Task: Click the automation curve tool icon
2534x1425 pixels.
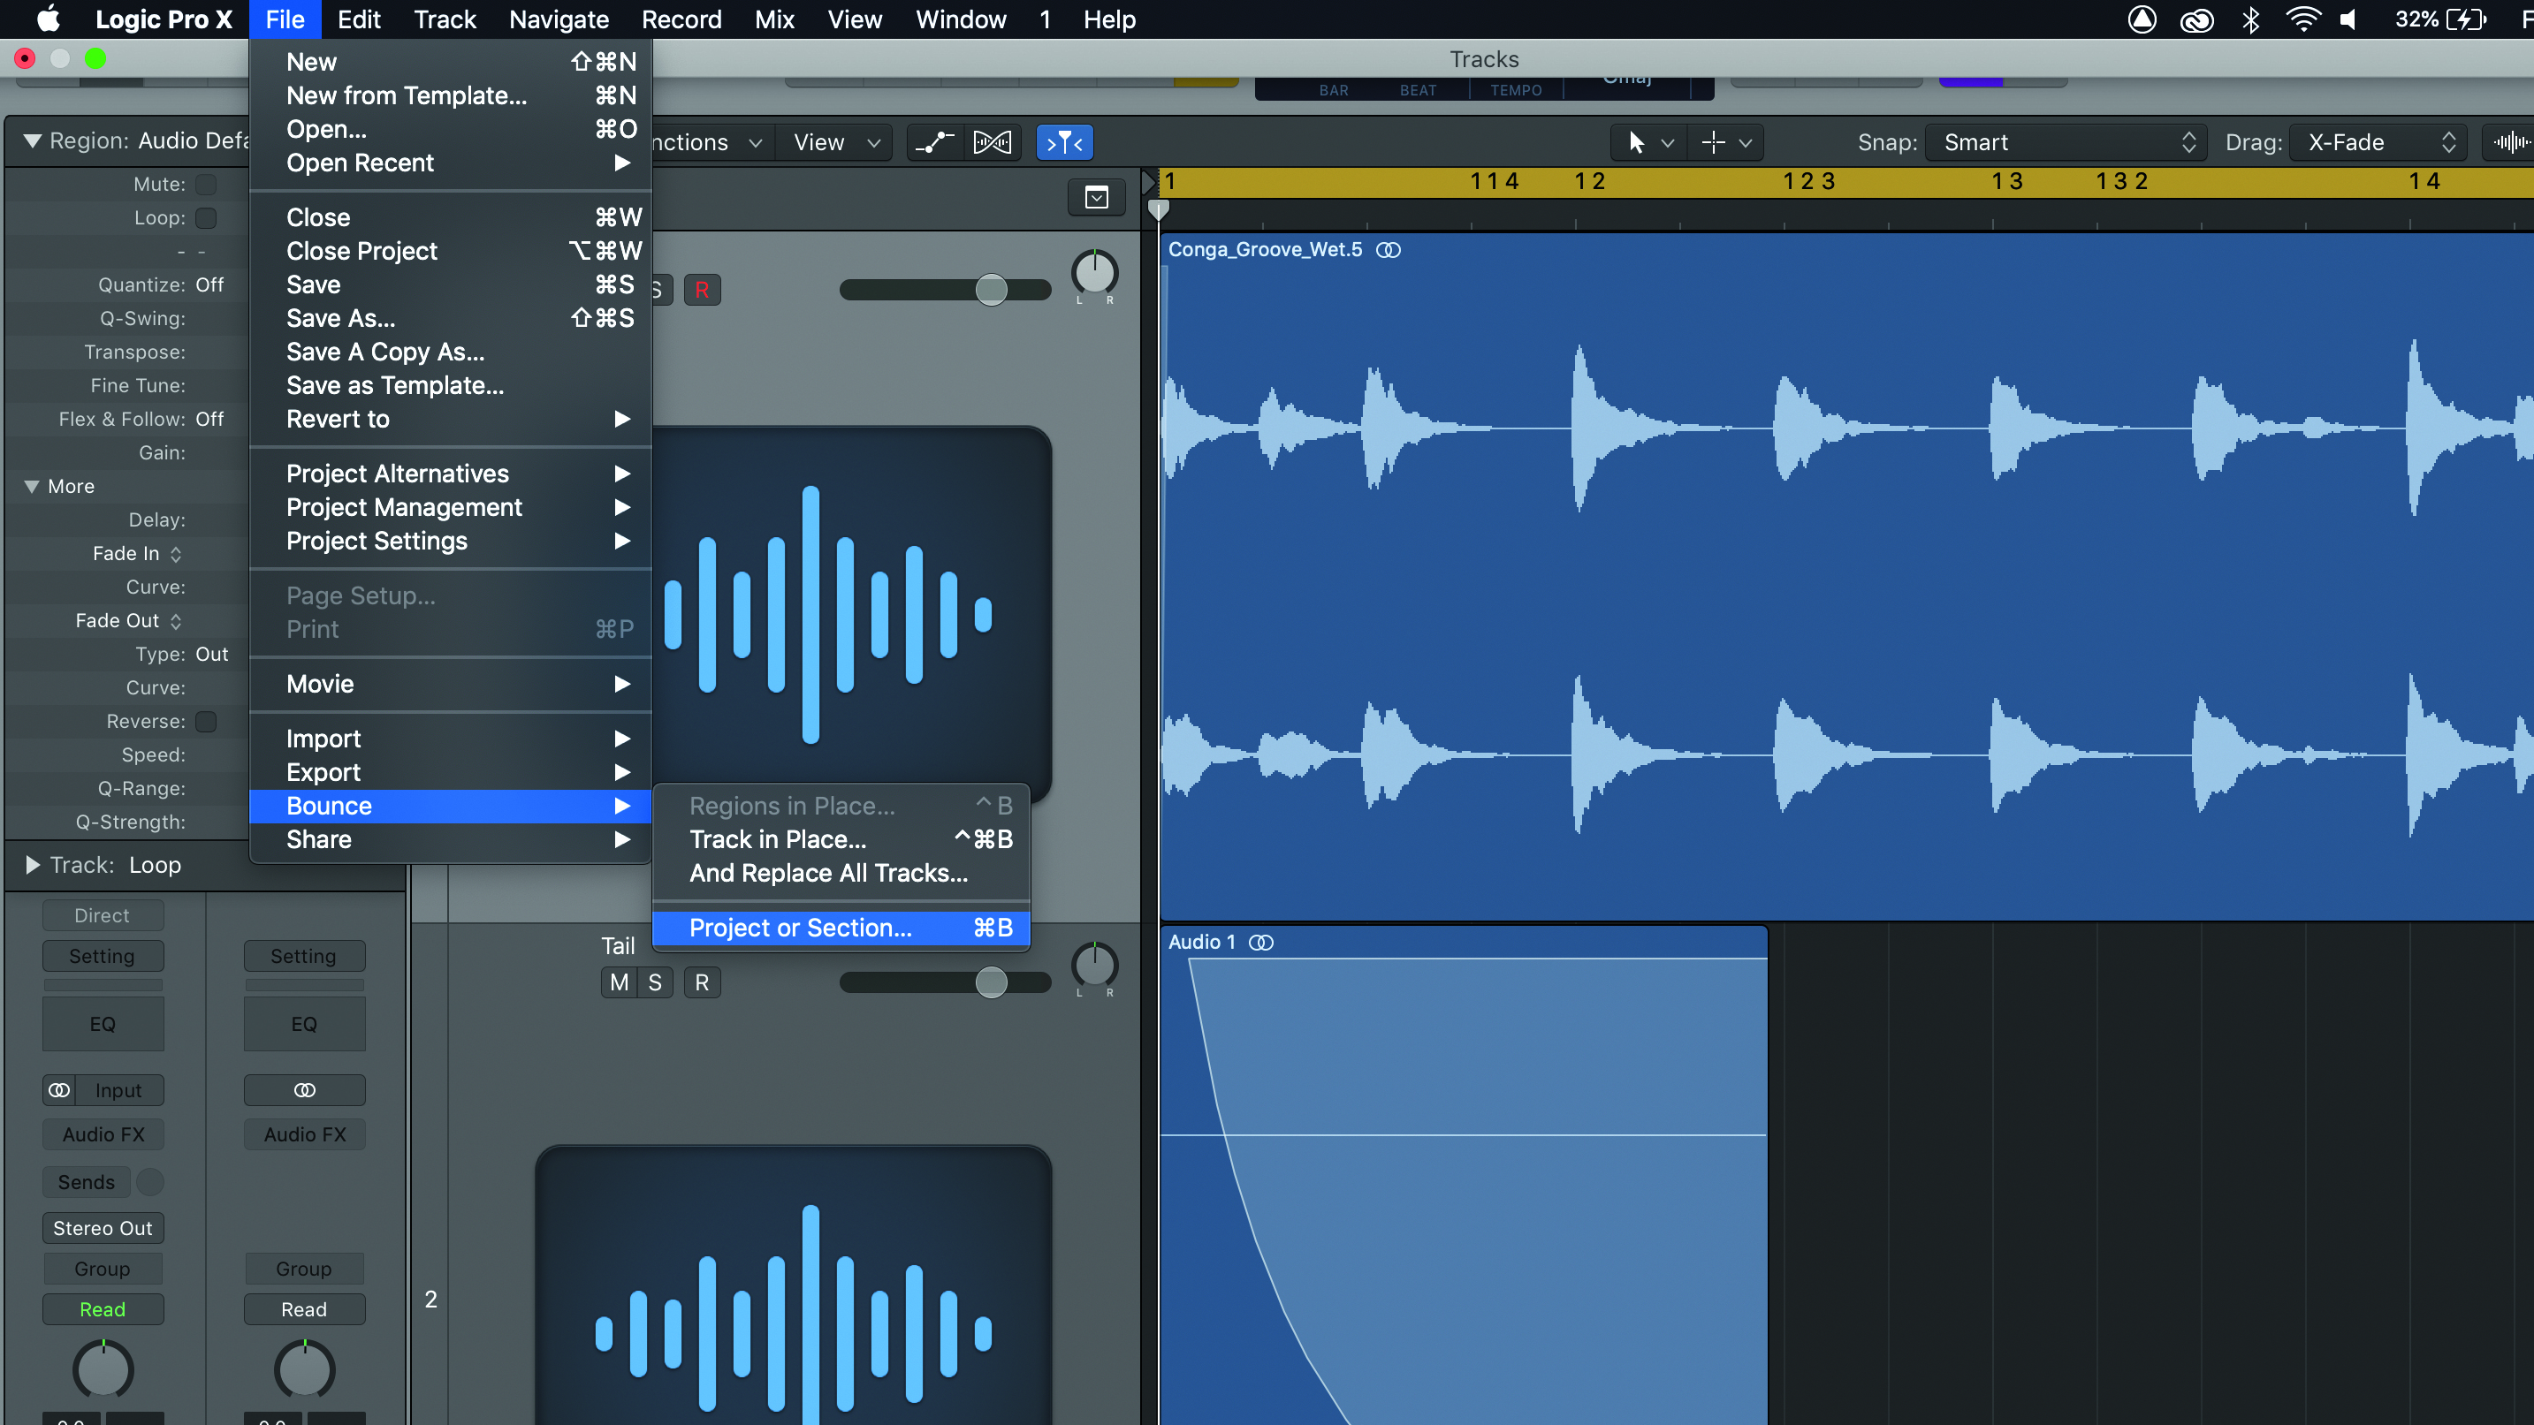Action: (x=933, y=142)
